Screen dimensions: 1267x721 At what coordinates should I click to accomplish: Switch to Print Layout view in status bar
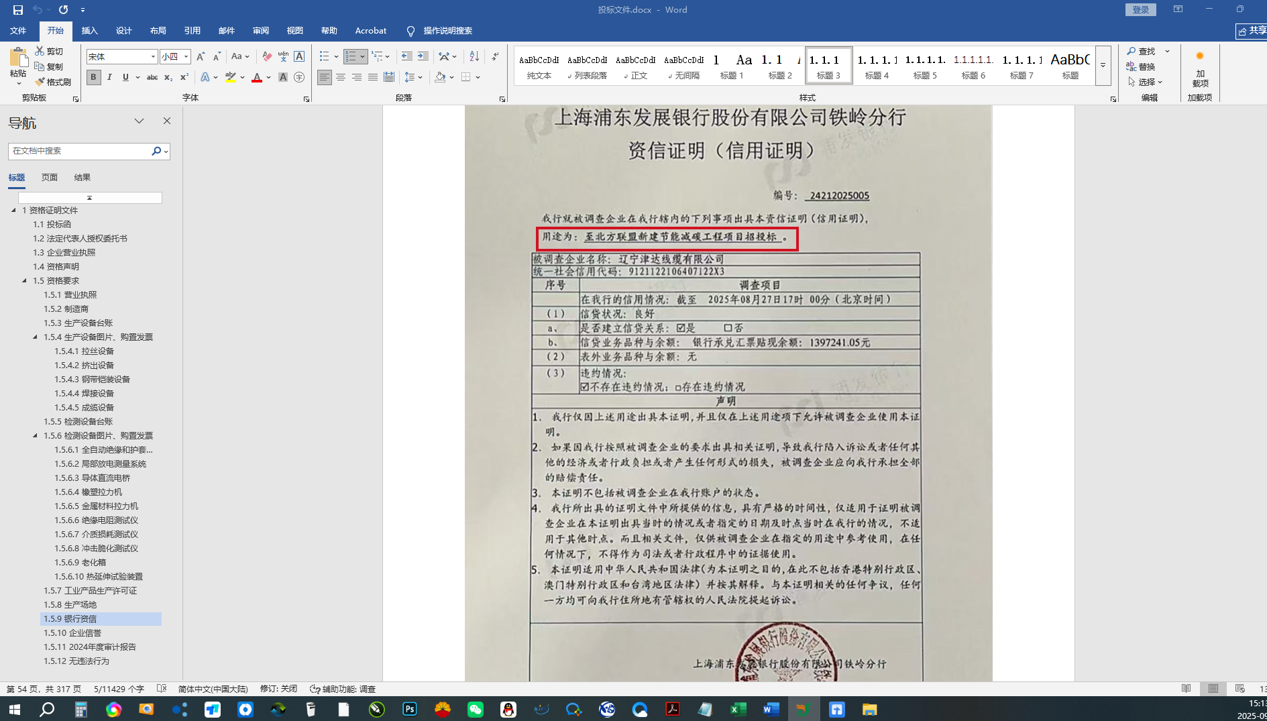tap(1213, 689)
